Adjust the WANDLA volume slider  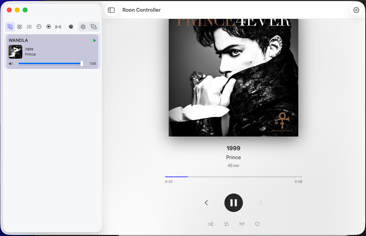coord(51,63)
